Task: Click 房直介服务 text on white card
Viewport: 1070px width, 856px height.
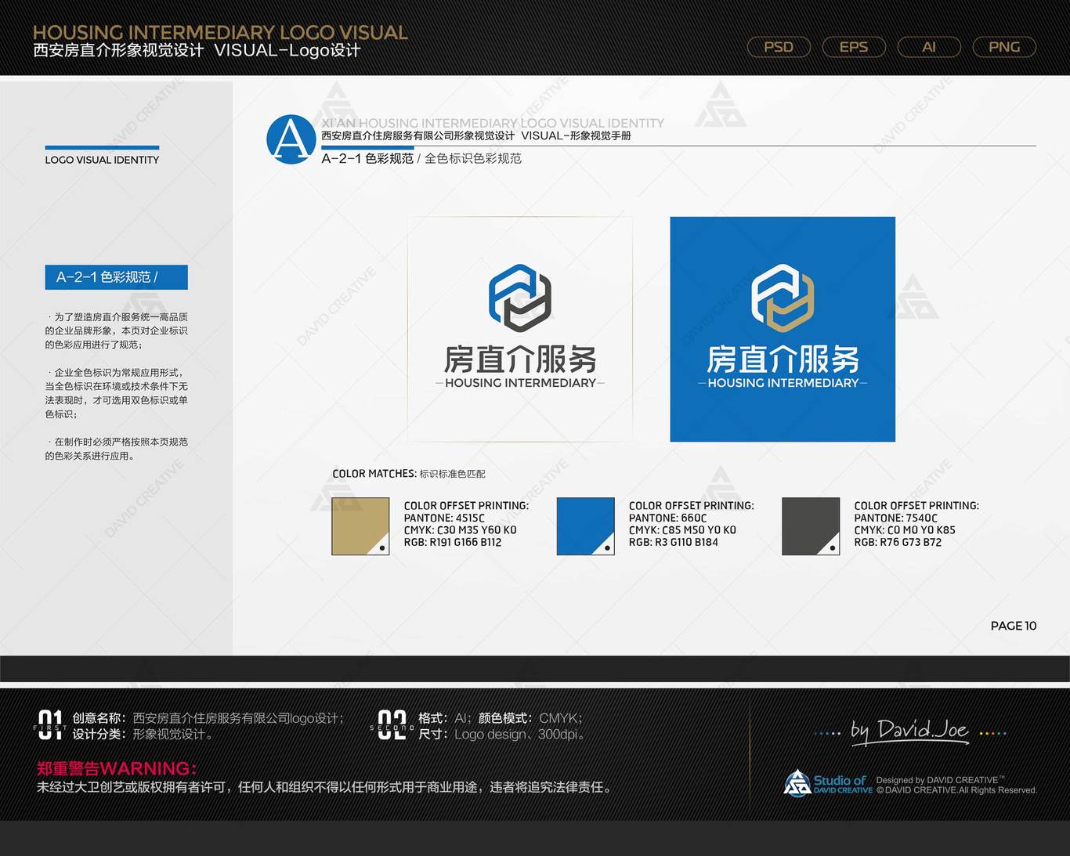Action: 520,359
